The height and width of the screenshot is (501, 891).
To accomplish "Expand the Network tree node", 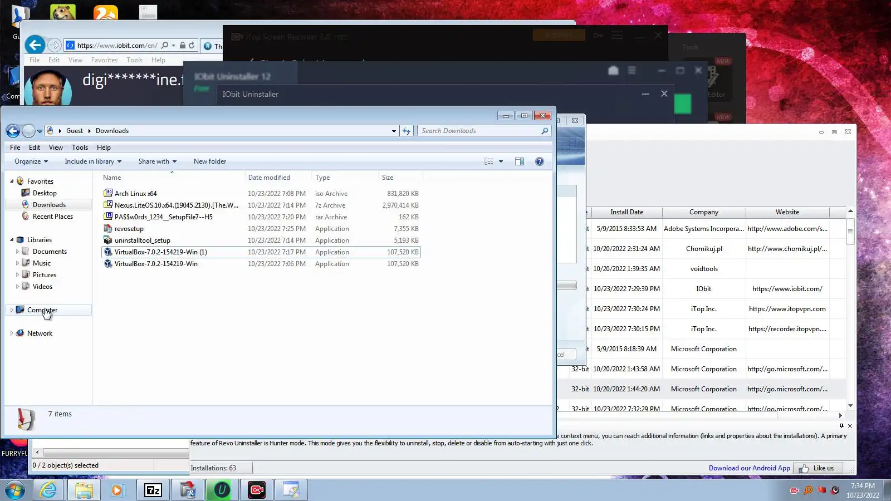I will pyautogui.click(x=12, y=333).
